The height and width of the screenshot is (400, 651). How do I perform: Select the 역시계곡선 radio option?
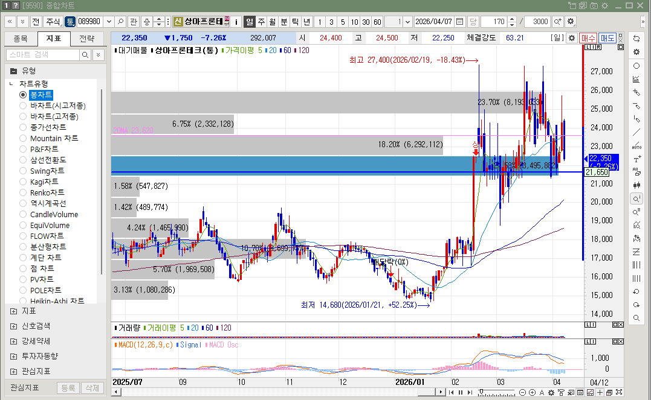[x=23, y=203]
